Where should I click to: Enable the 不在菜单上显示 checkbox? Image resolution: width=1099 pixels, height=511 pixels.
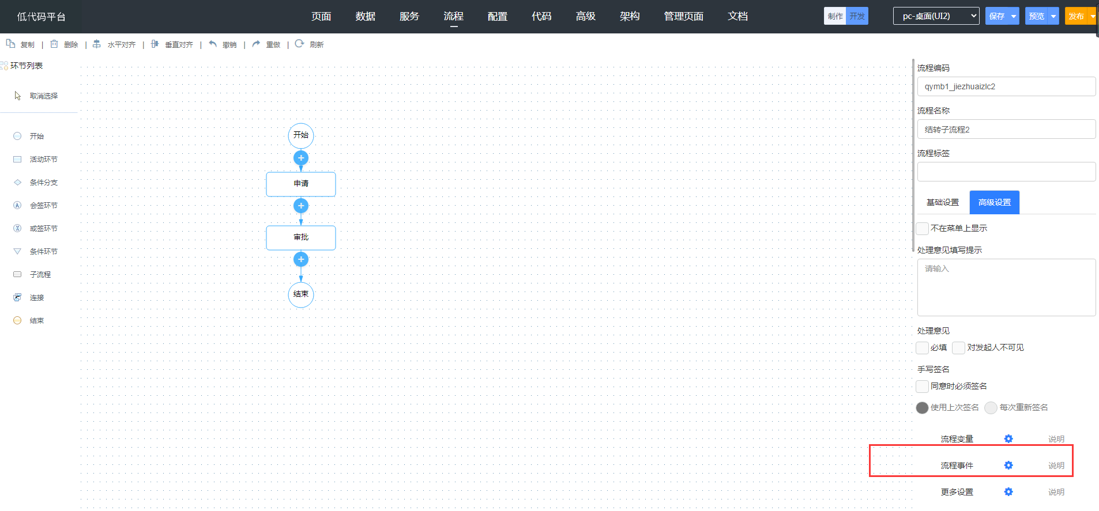click(923, 229)
